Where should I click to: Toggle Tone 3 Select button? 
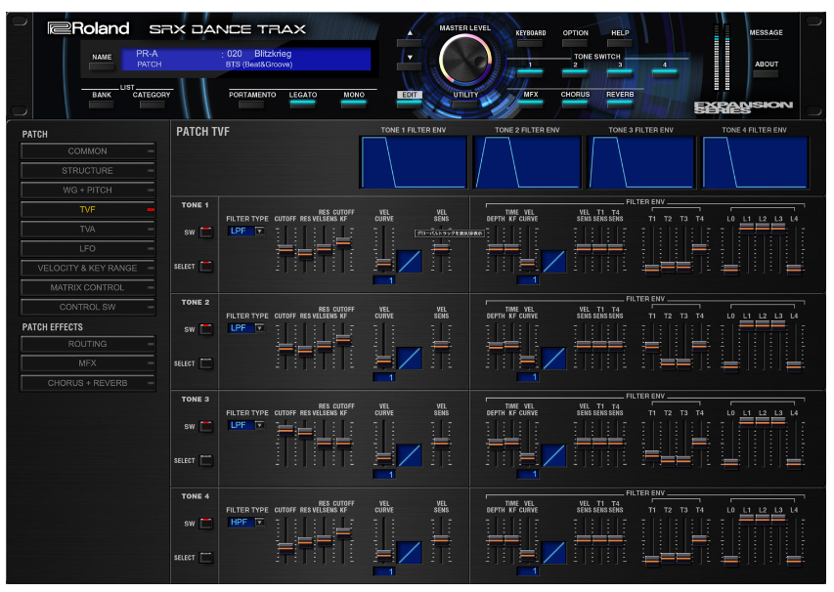click(206, 460)
